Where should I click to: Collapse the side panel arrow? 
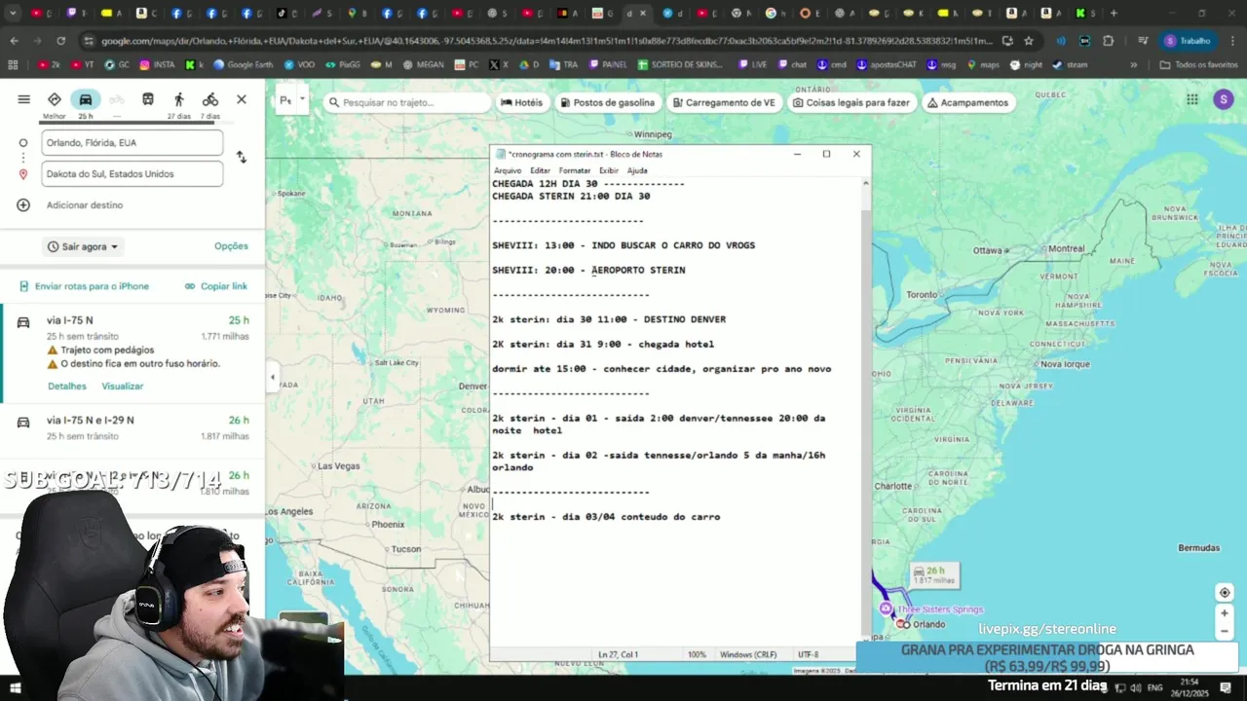273,377
